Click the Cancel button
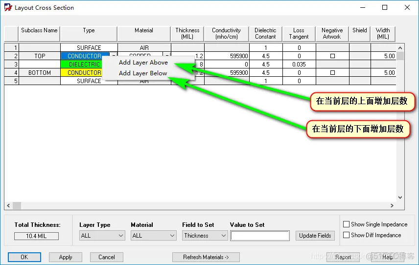This screenshot has width=419, height=265. pos(107,257)
